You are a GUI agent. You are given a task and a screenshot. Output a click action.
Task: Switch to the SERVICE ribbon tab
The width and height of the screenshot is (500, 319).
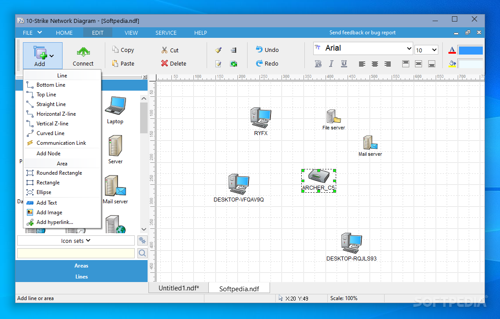pos(166,33)
